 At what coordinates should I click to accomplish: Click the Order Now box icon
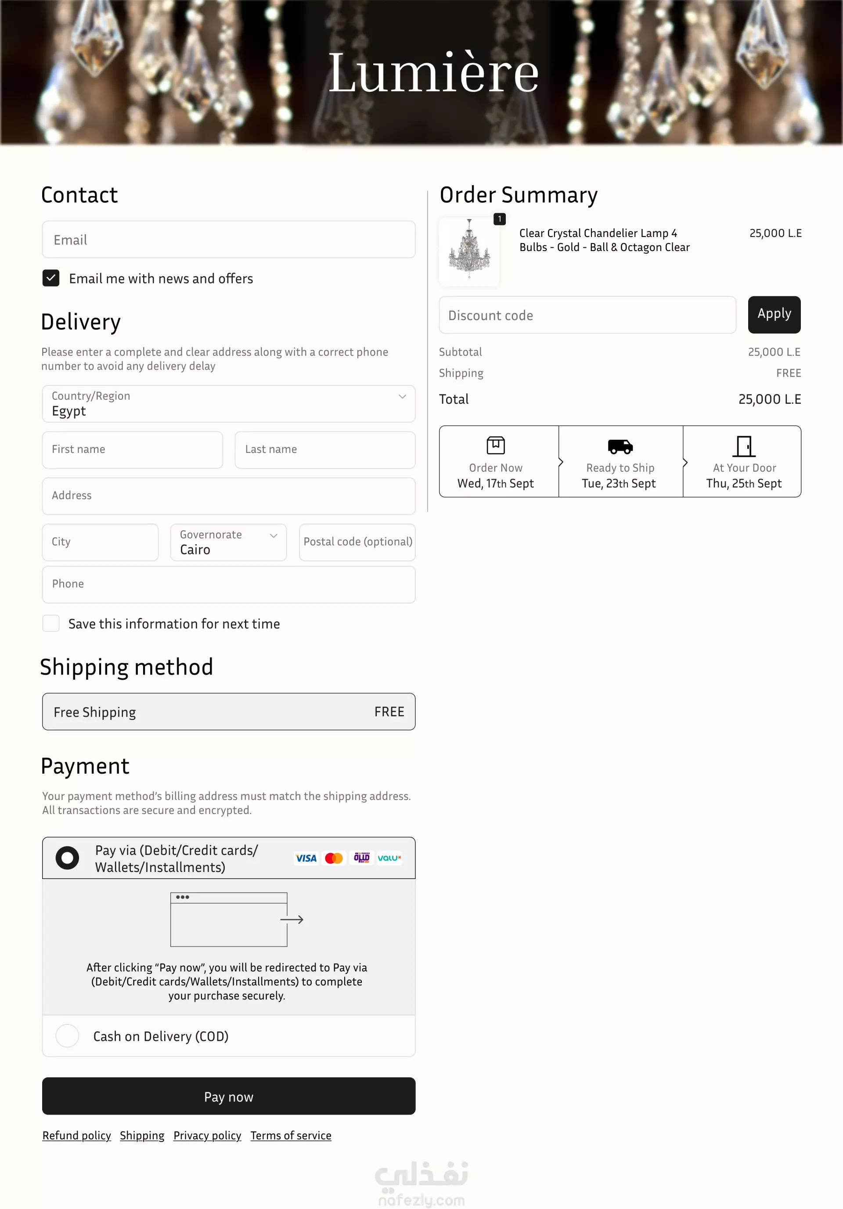pyautogui.click(x=495, y=445)
